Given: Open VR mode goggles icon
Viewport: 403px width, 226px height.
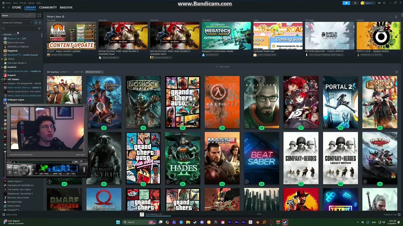Looking at the screenshot, I should (379, 3).
